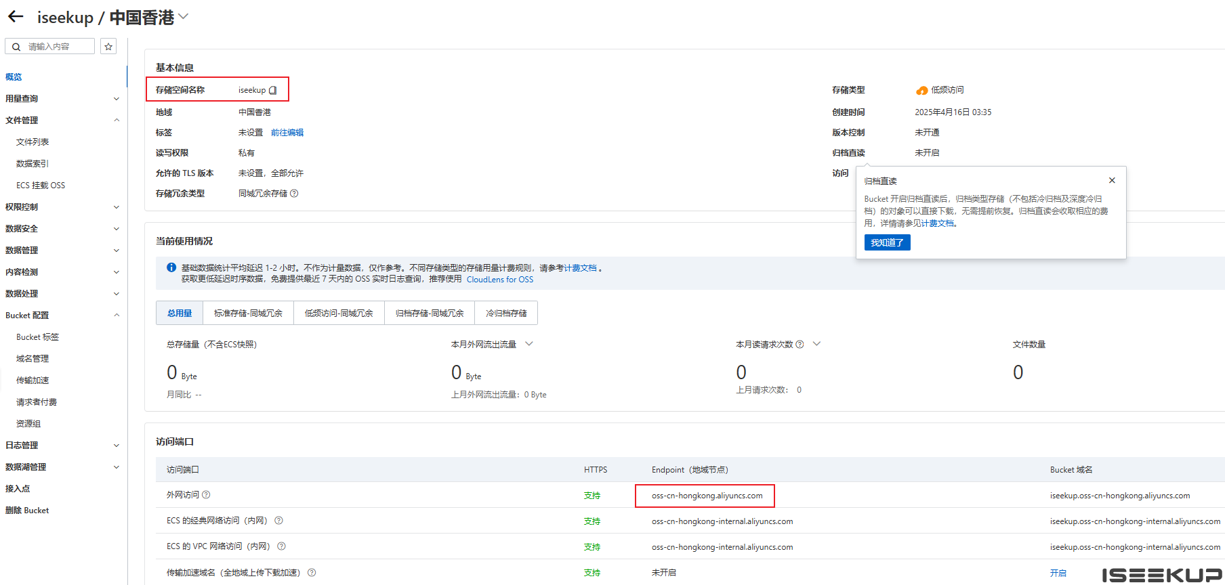Viewport: 1225px width, 585px height.
Task: Open 域名管理 in the sidebar
Action: [x=33, y=359]
